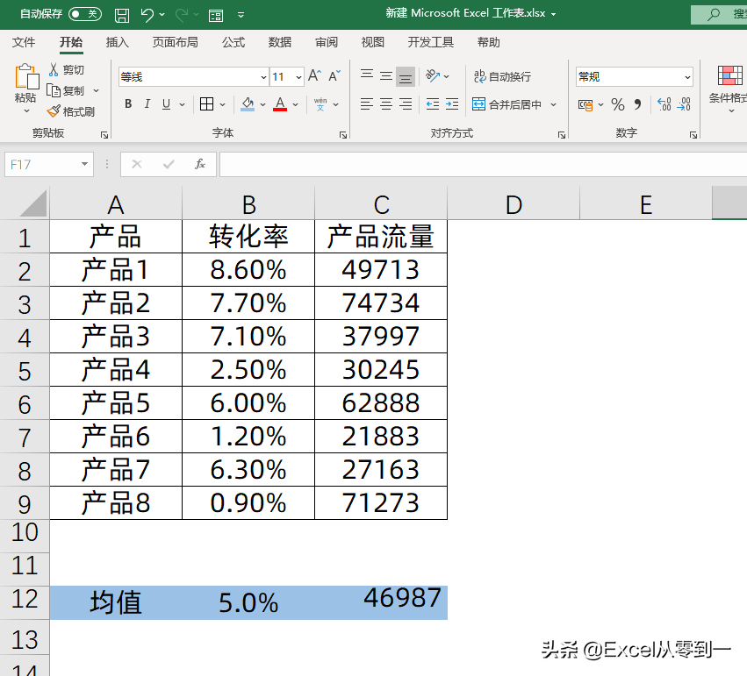Click the phonetic guide wén icon
This screenshot has width=747, height=676.
(320, 103)
